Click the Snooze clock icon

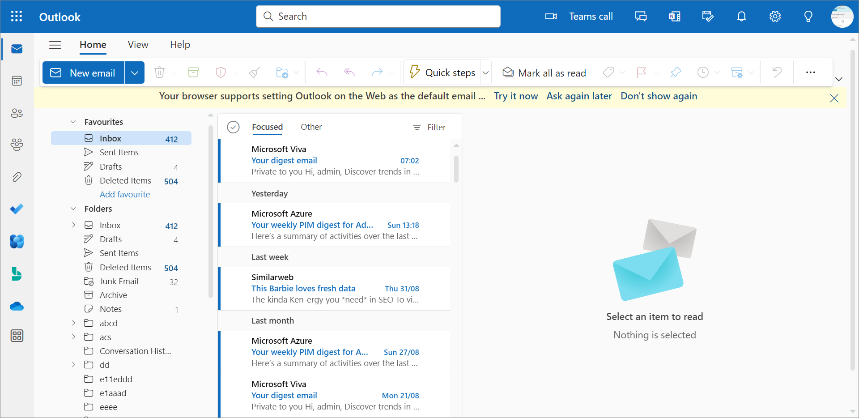[x=703, y=73]
